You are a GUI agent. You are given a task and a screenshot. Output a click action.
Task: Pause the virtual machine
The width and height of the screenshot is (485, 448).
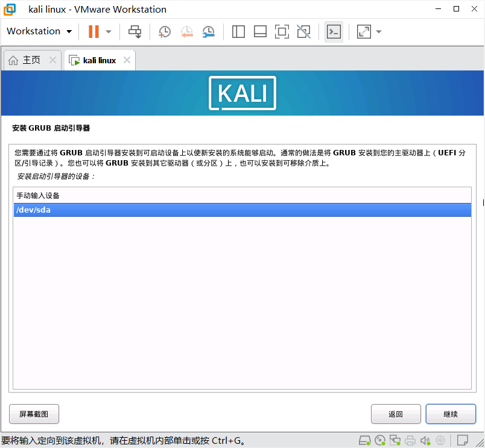94,31
